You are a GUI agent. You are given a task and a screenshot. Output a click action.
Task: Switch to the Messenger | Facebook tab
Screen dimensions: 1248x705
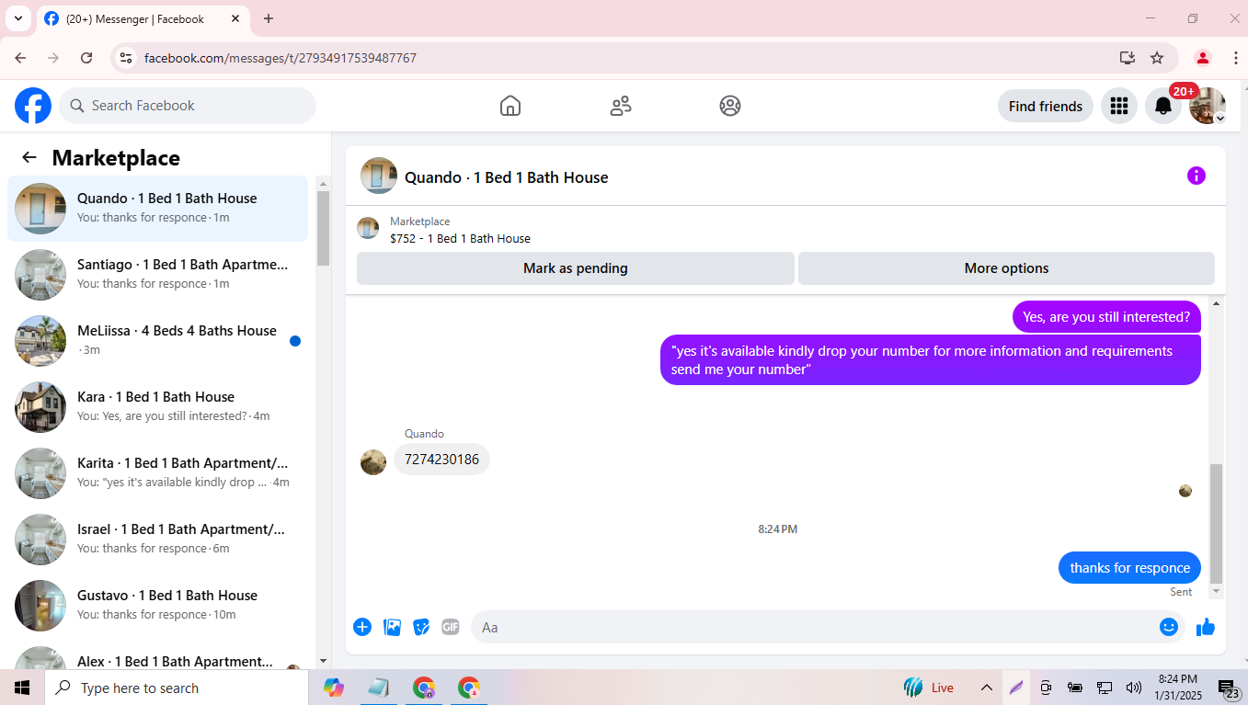coord(143,19)
